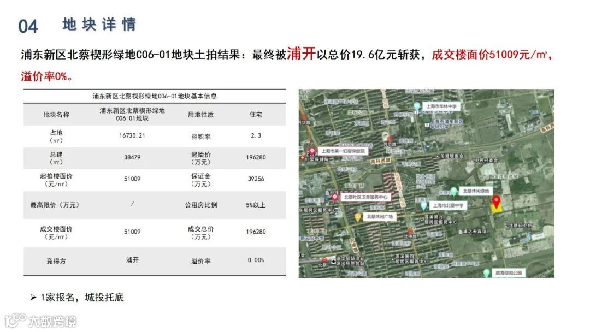
Task: Click the 最高限价（万元） cell
Action: [55, 205]
